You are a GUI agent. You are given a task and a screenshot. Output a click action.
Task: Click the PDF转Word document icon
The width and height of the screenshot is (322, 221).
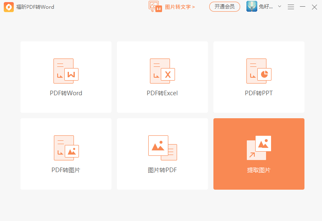66,71
